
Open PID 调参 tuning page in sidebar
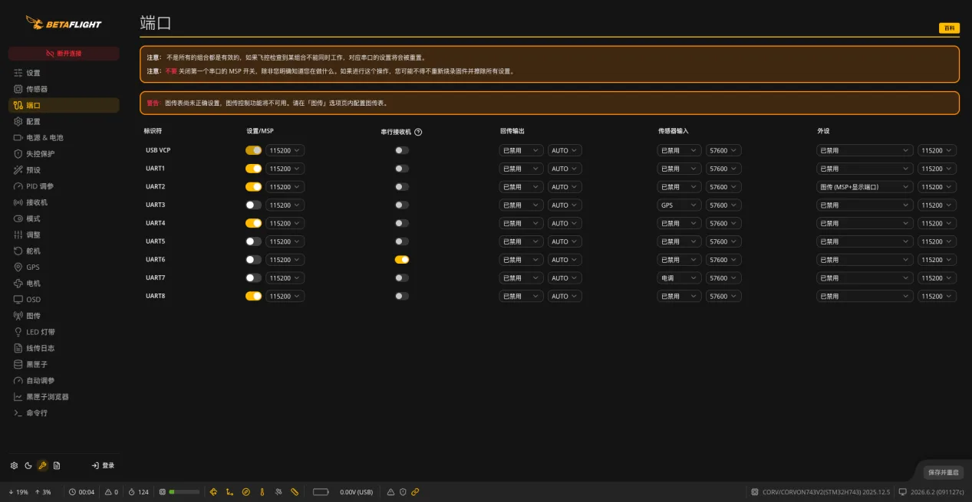[64, 186]
